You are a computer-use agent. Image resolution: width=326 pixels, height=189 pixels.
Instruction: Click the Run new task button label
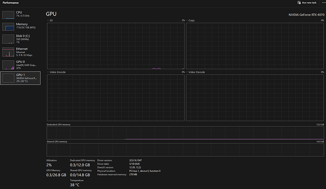point(309,3)
